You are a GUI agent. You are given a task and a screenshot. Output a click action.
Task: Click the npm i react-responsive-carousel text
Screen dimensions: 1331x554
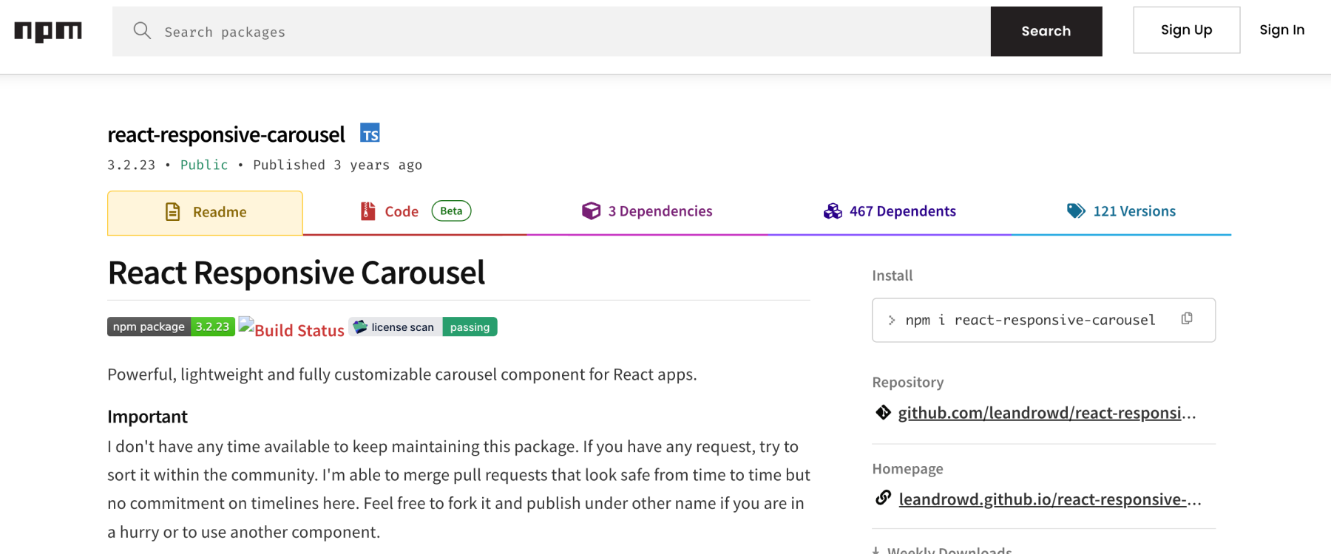point(1030,320)
